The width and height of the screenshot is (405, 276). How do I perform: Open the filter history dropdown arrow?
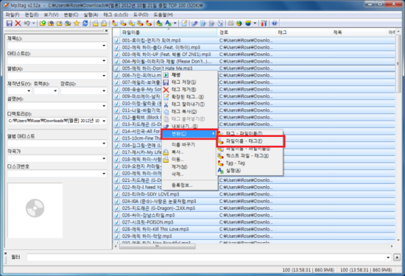[x=388, y=257]
